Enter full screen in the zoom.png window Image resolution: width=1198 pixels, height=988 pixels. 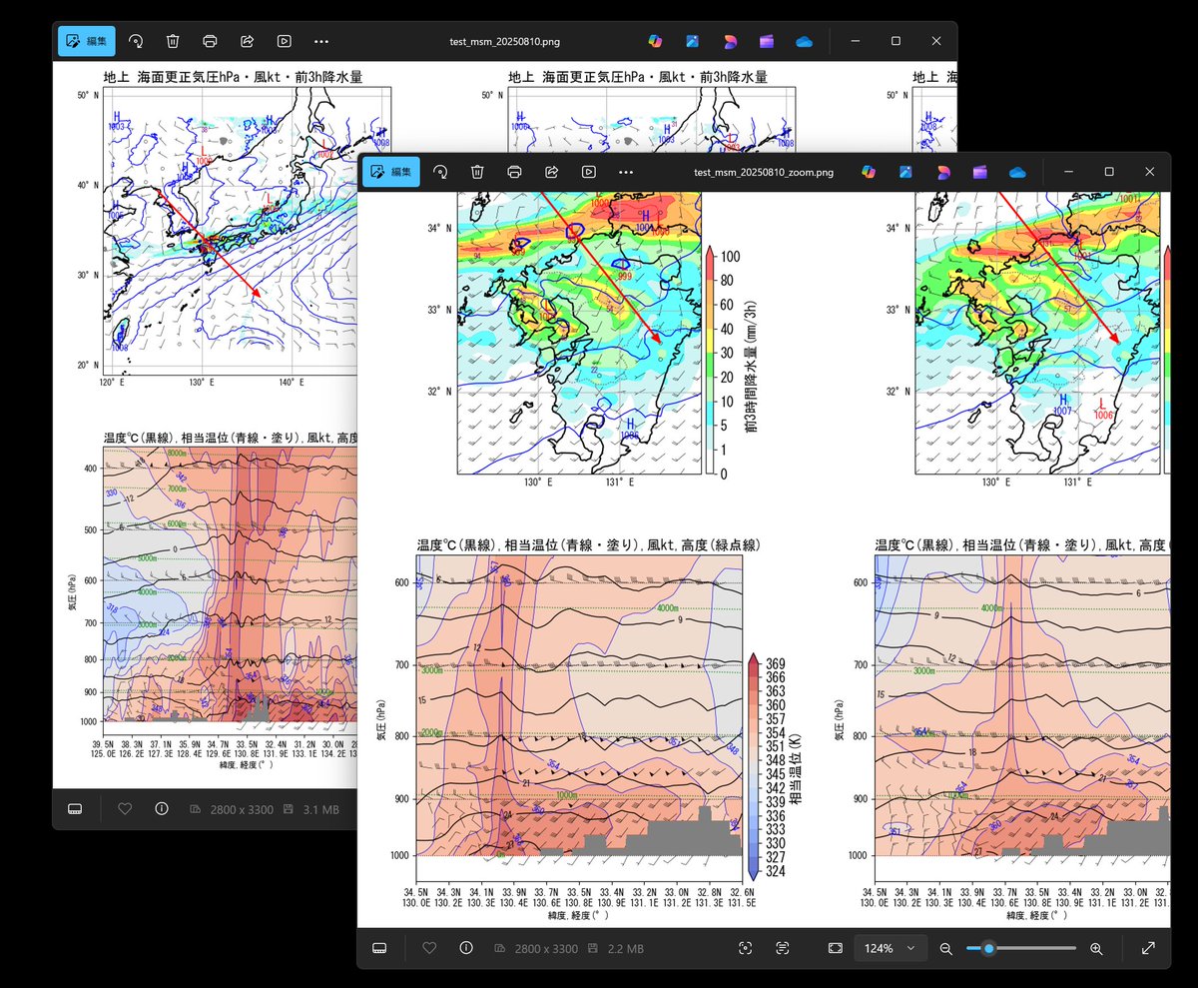point(1148,948)
